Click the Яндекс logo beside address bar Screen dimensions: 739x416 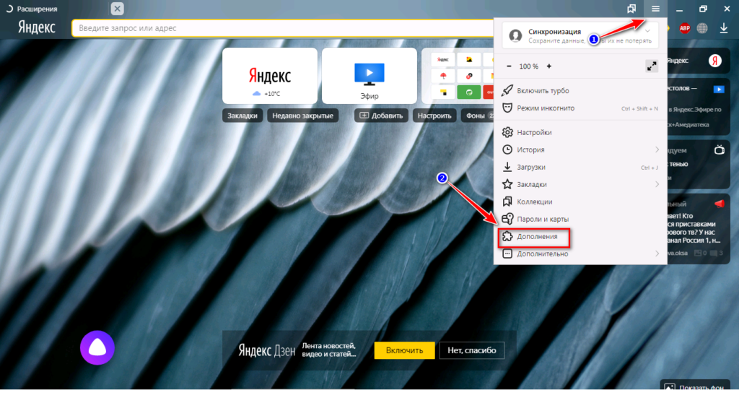click(36, 27)
